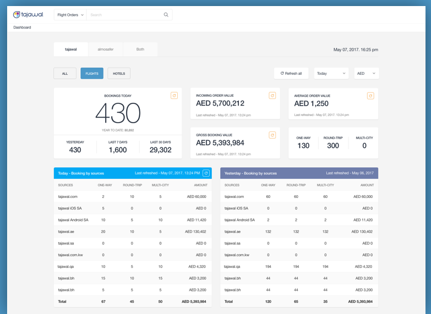The width and height of the screenshot is (431, 314).
Task: Click tajawal.qa row in Yesterday table
Action: (299, 267)
